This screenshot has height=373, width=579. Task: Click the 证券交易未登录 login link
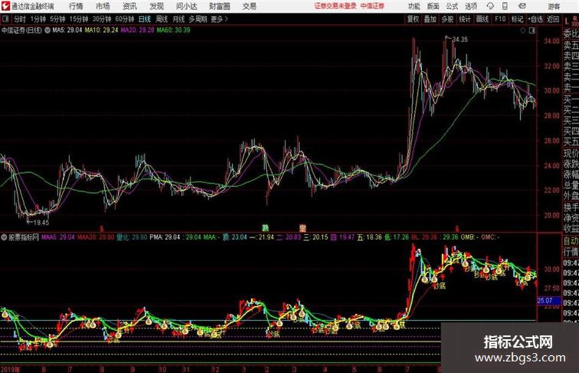pyautogui.click(x=335, y=6)
